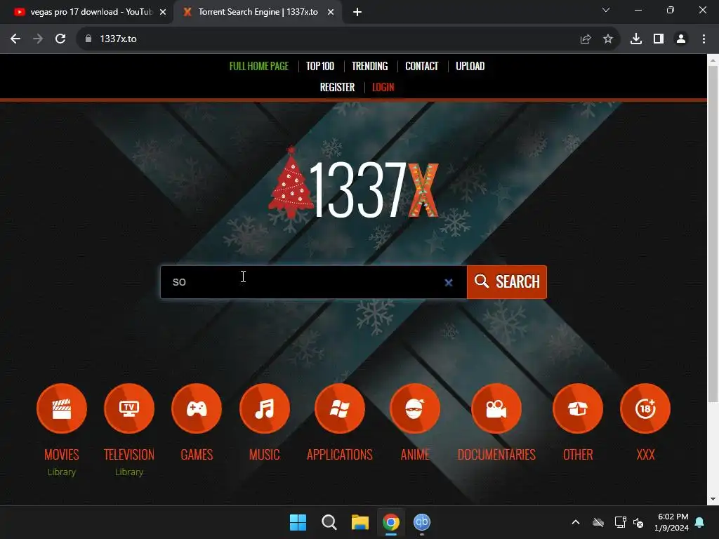The image size is (719, 539).
Task: Open FULL HOME PAGE link
Action: (x=259, y=66)
